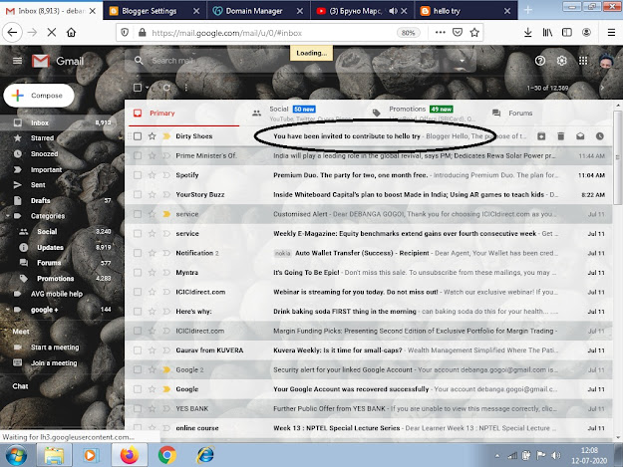
Task: Click Start a meeting
Action: point(55,348)
